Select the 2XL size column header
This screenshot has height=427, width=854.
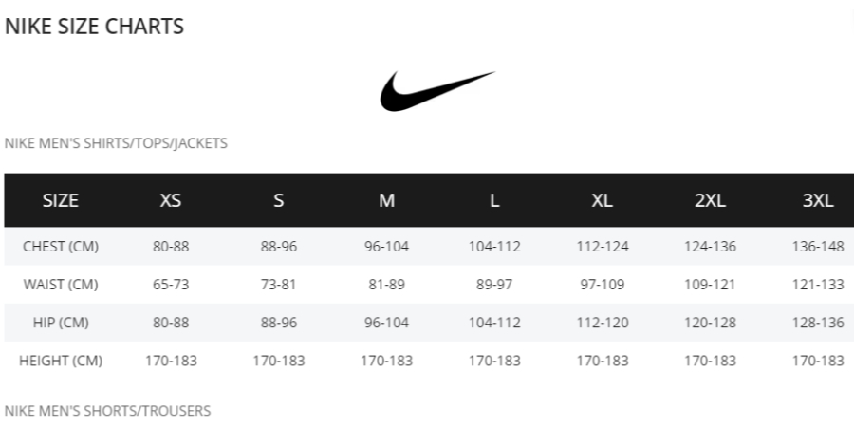[x=710, y=200]
